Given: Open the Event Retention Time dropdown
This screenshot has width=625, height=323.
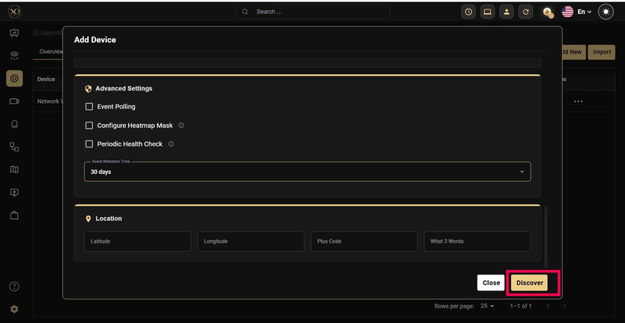Looking at the screenshot, I should point(307,172).
